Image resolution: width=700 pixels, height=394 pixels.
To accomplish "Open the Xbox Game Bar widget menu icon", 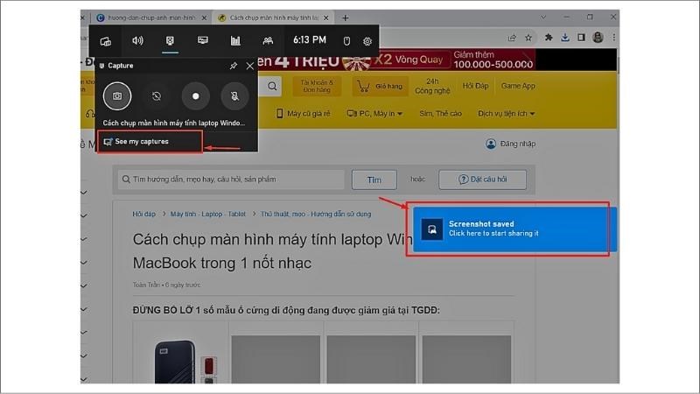I will click(106, 41).
